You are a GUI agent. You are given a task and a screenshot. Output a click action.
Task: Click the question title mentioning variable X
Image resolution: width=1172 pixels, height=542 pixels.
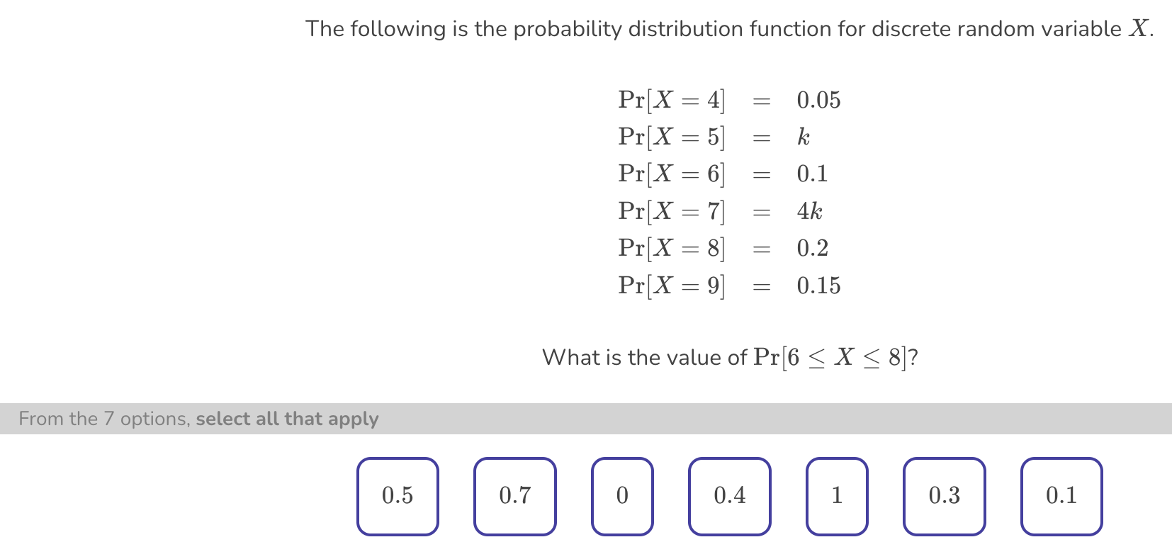click(728, 28)
